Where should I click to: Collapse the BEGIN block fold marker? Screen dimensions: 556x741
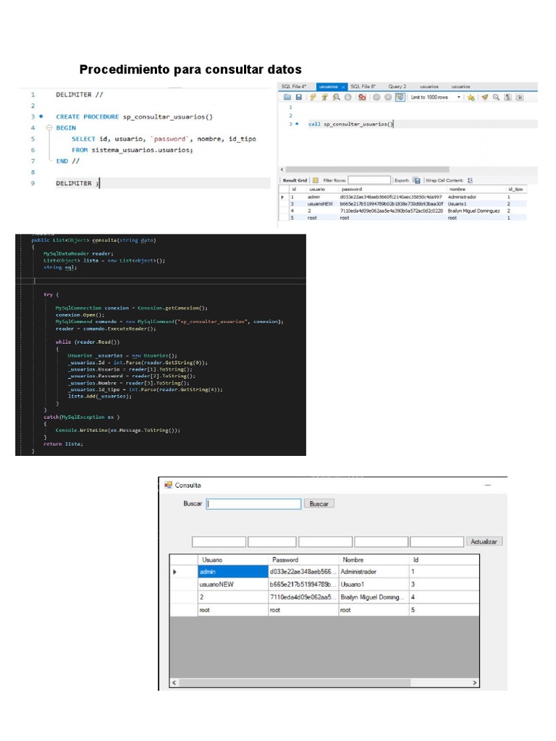(49, 127)
